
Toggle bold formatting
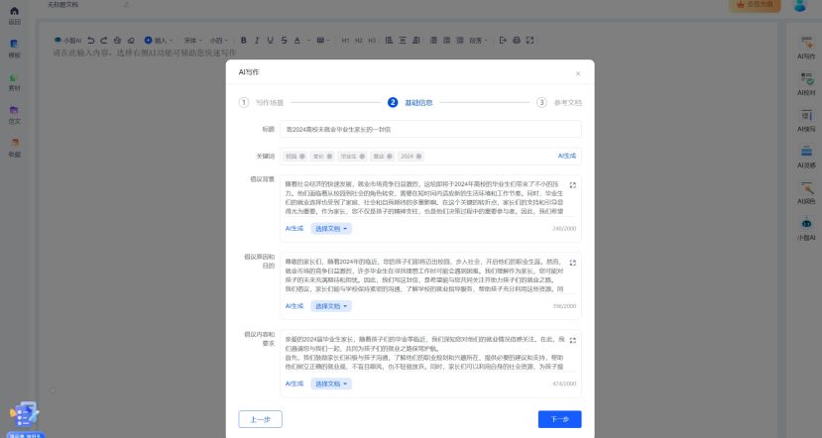(243, 41)
